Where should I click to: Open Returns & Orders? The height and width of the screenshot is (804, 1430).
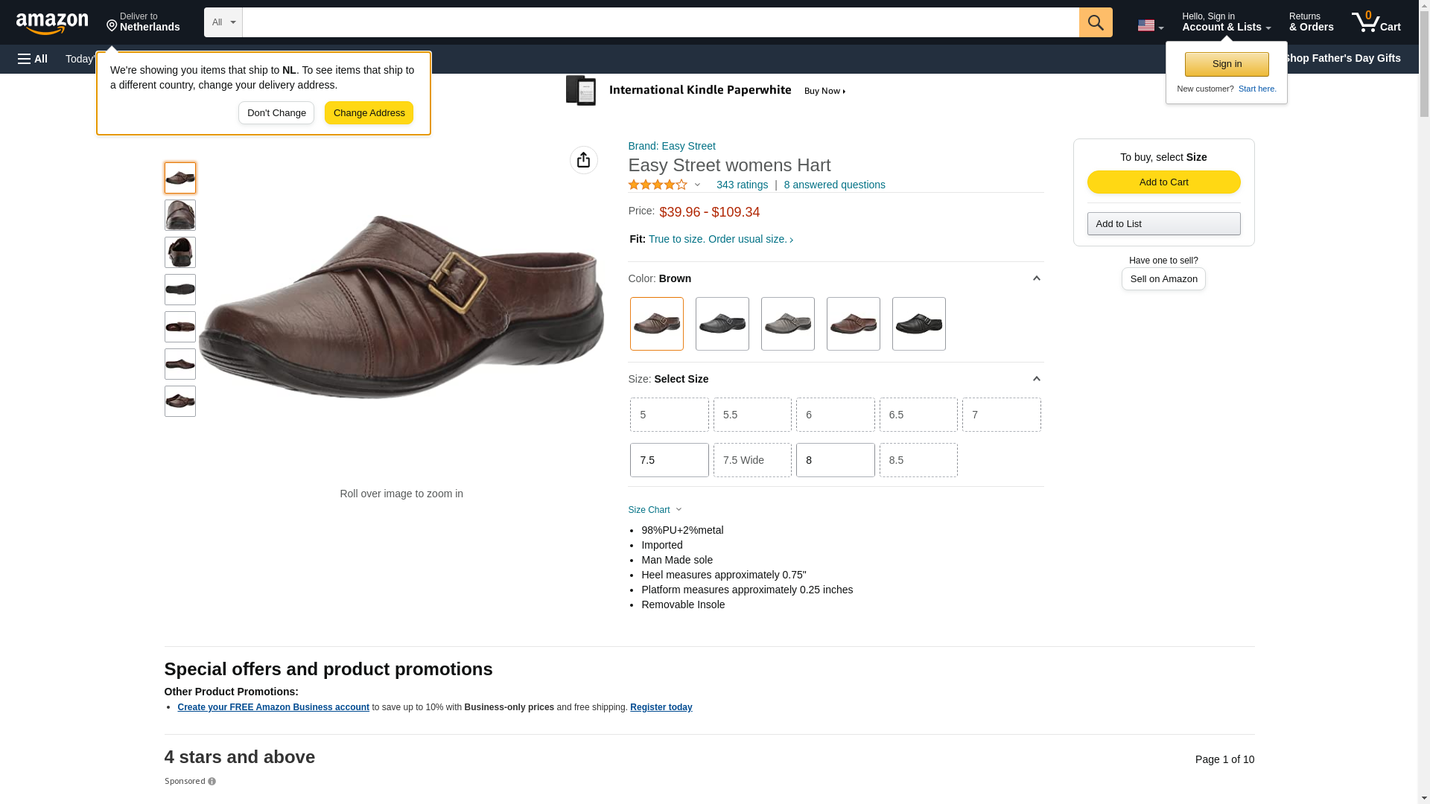coord(1311,22)
